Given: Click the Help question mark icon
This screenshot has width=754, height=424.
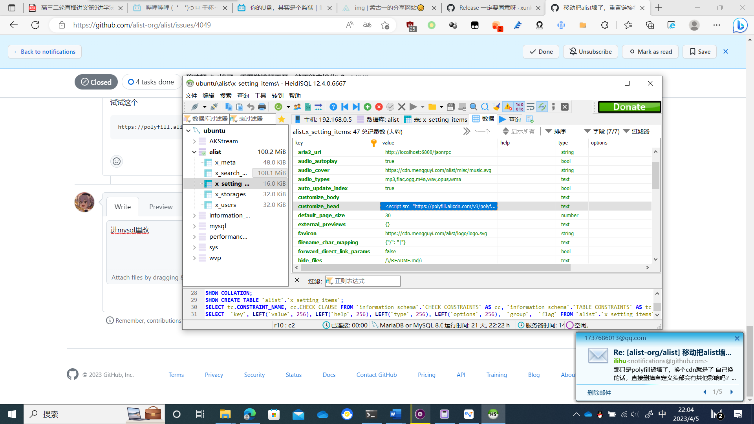Looking at the screenshot, I should click(x=333, y=106).
